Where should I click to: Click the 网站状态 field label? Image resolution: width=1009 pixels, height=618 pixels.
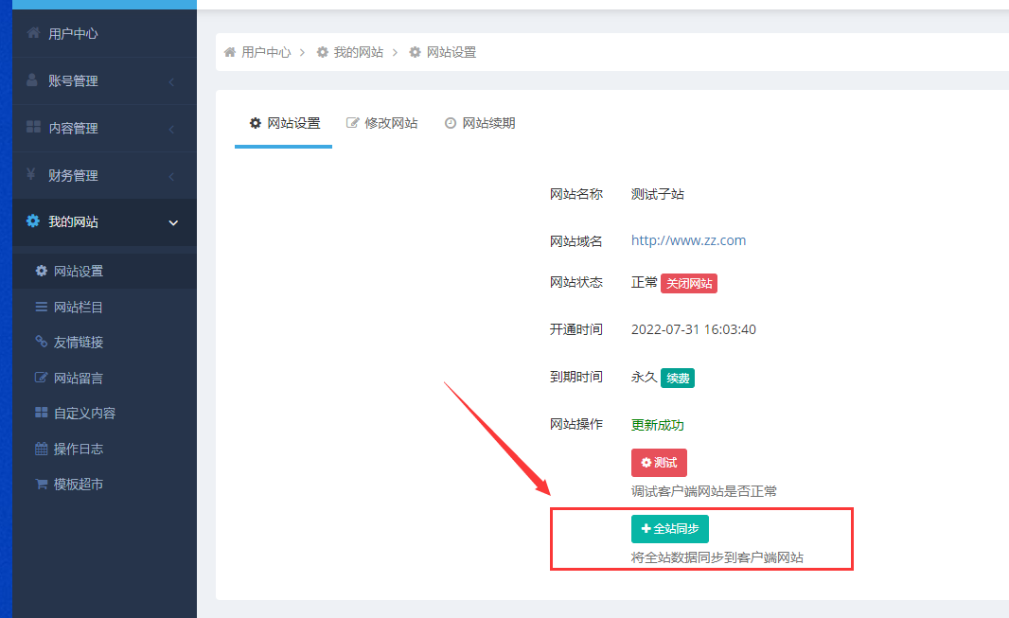[x=575, y=282]
